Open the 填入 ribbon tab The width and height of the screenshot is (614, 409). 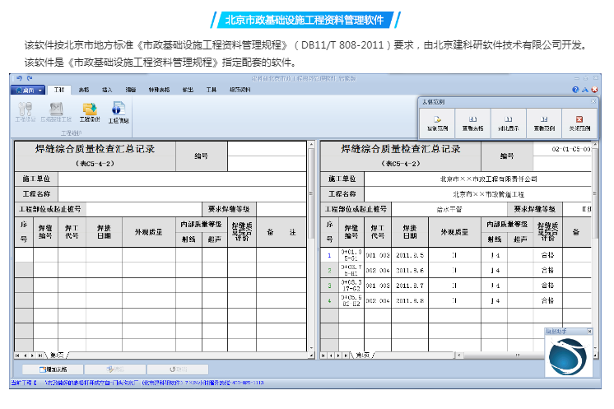point(107,90)
